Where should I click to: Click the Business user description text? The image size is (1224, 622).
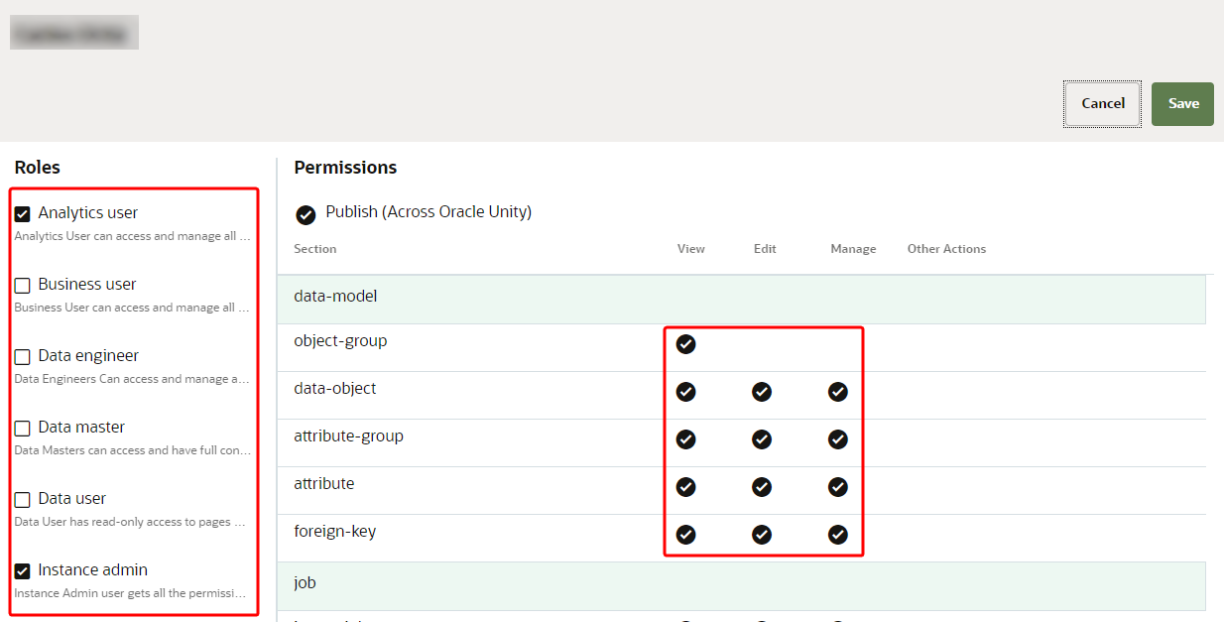[132, 308]
